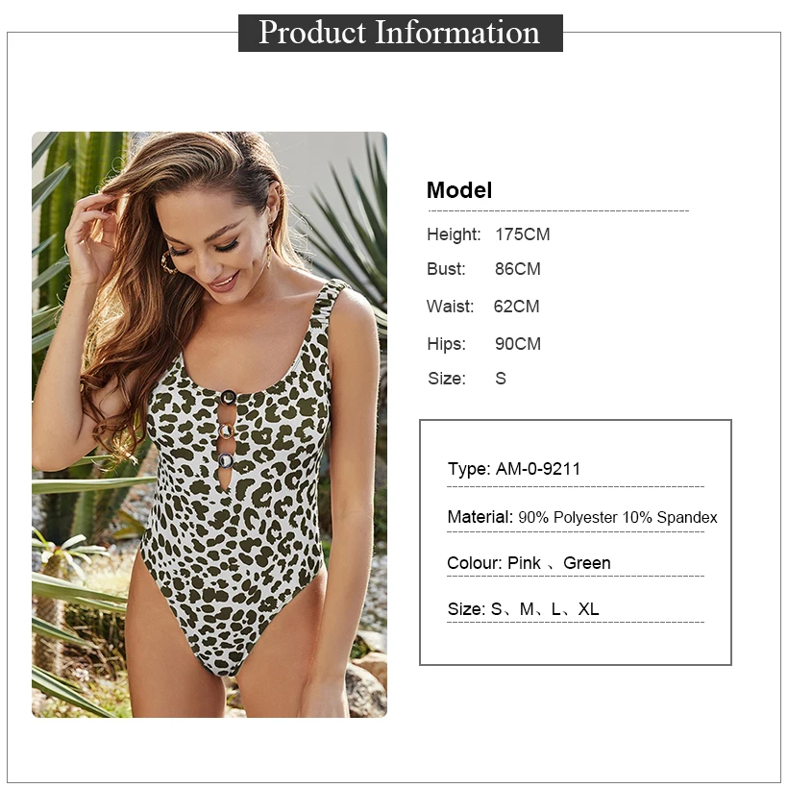Click the model's hoop earring
This screenshot has width=788, height=788.
coord(168,262)
